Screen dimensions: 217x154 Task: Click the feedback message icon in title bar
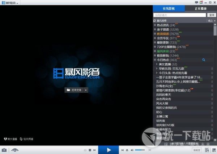coord(196,3)
